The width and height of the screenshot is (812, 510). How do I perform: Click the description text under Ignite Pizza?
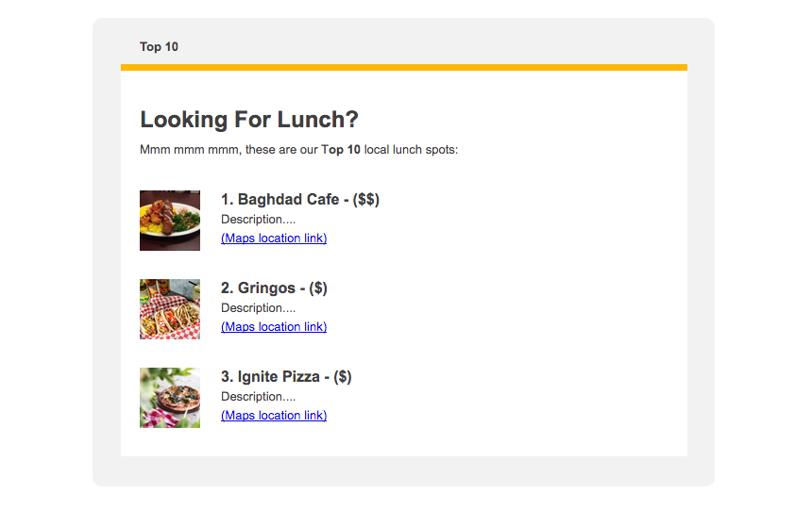(x=258, y=397)
